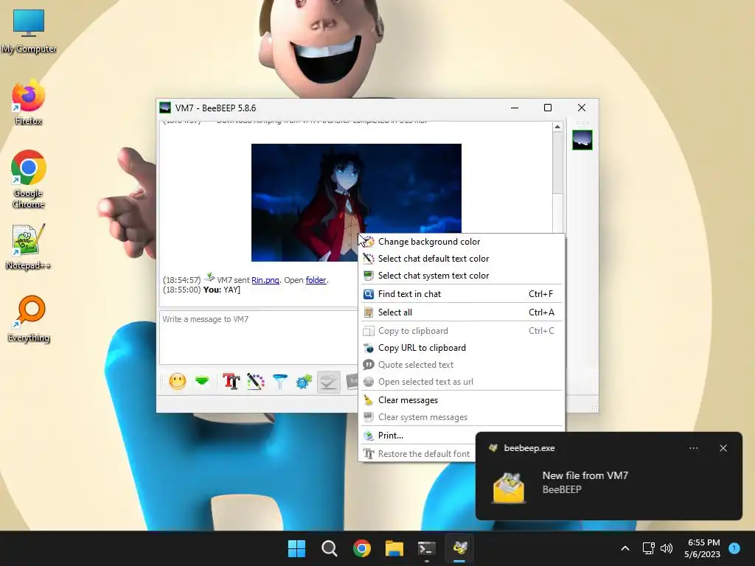
Task: Choose Select all from context menu
Action: pyautogui.click(x=462, y=312)
